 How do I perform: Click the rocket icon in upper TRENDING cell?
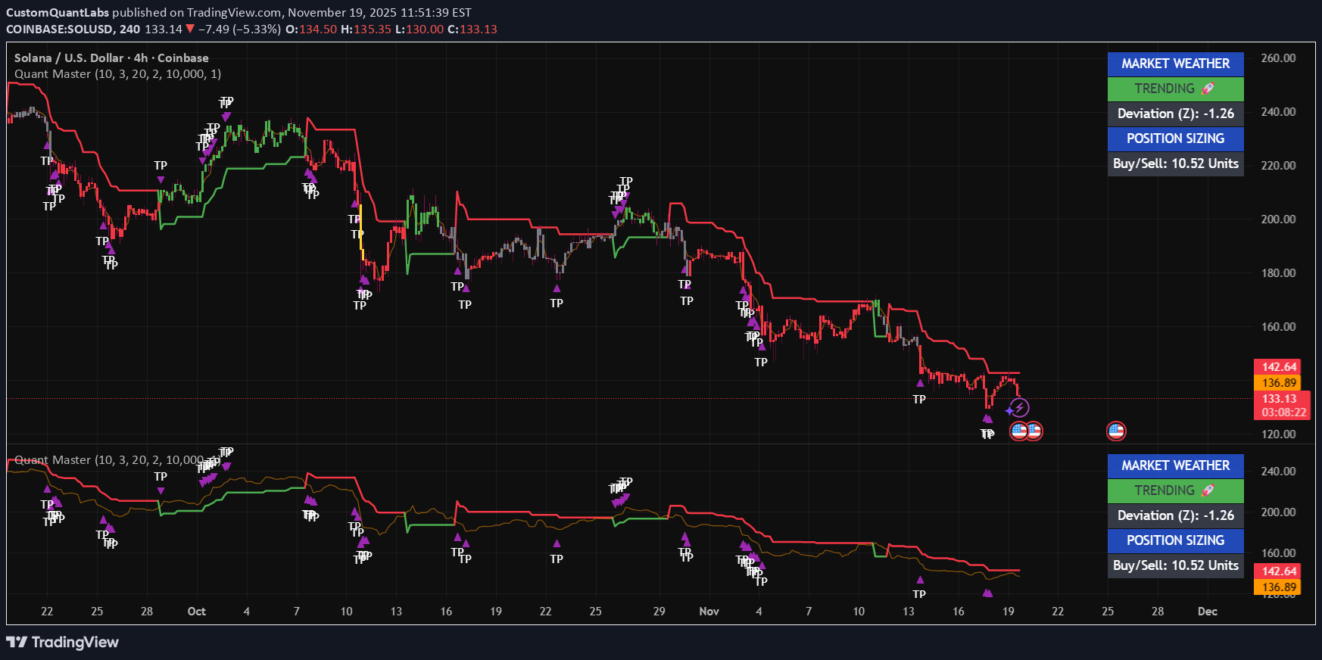click(1208, 89)
